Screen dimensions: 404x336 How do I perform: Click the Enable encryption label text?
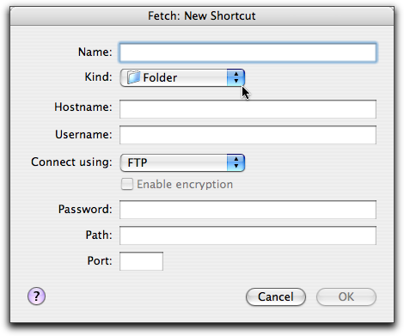(185, 184)
